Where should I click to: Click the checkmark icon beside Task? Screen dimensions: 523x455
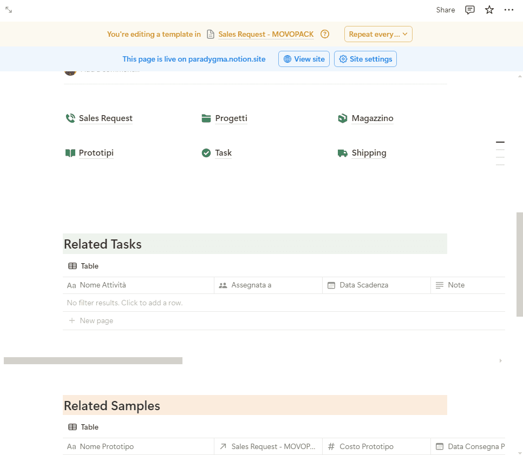[206, 153]
